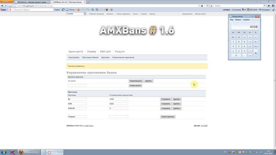
Task: Open search engine selector in browser search box
Action: (x=212, y=6)
